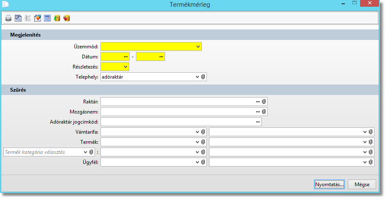Image resolution: width=385 pixels, height=198 pixels.
Task: Click paperclip of the first Vámtarifa combo
Action: (203, 132)
